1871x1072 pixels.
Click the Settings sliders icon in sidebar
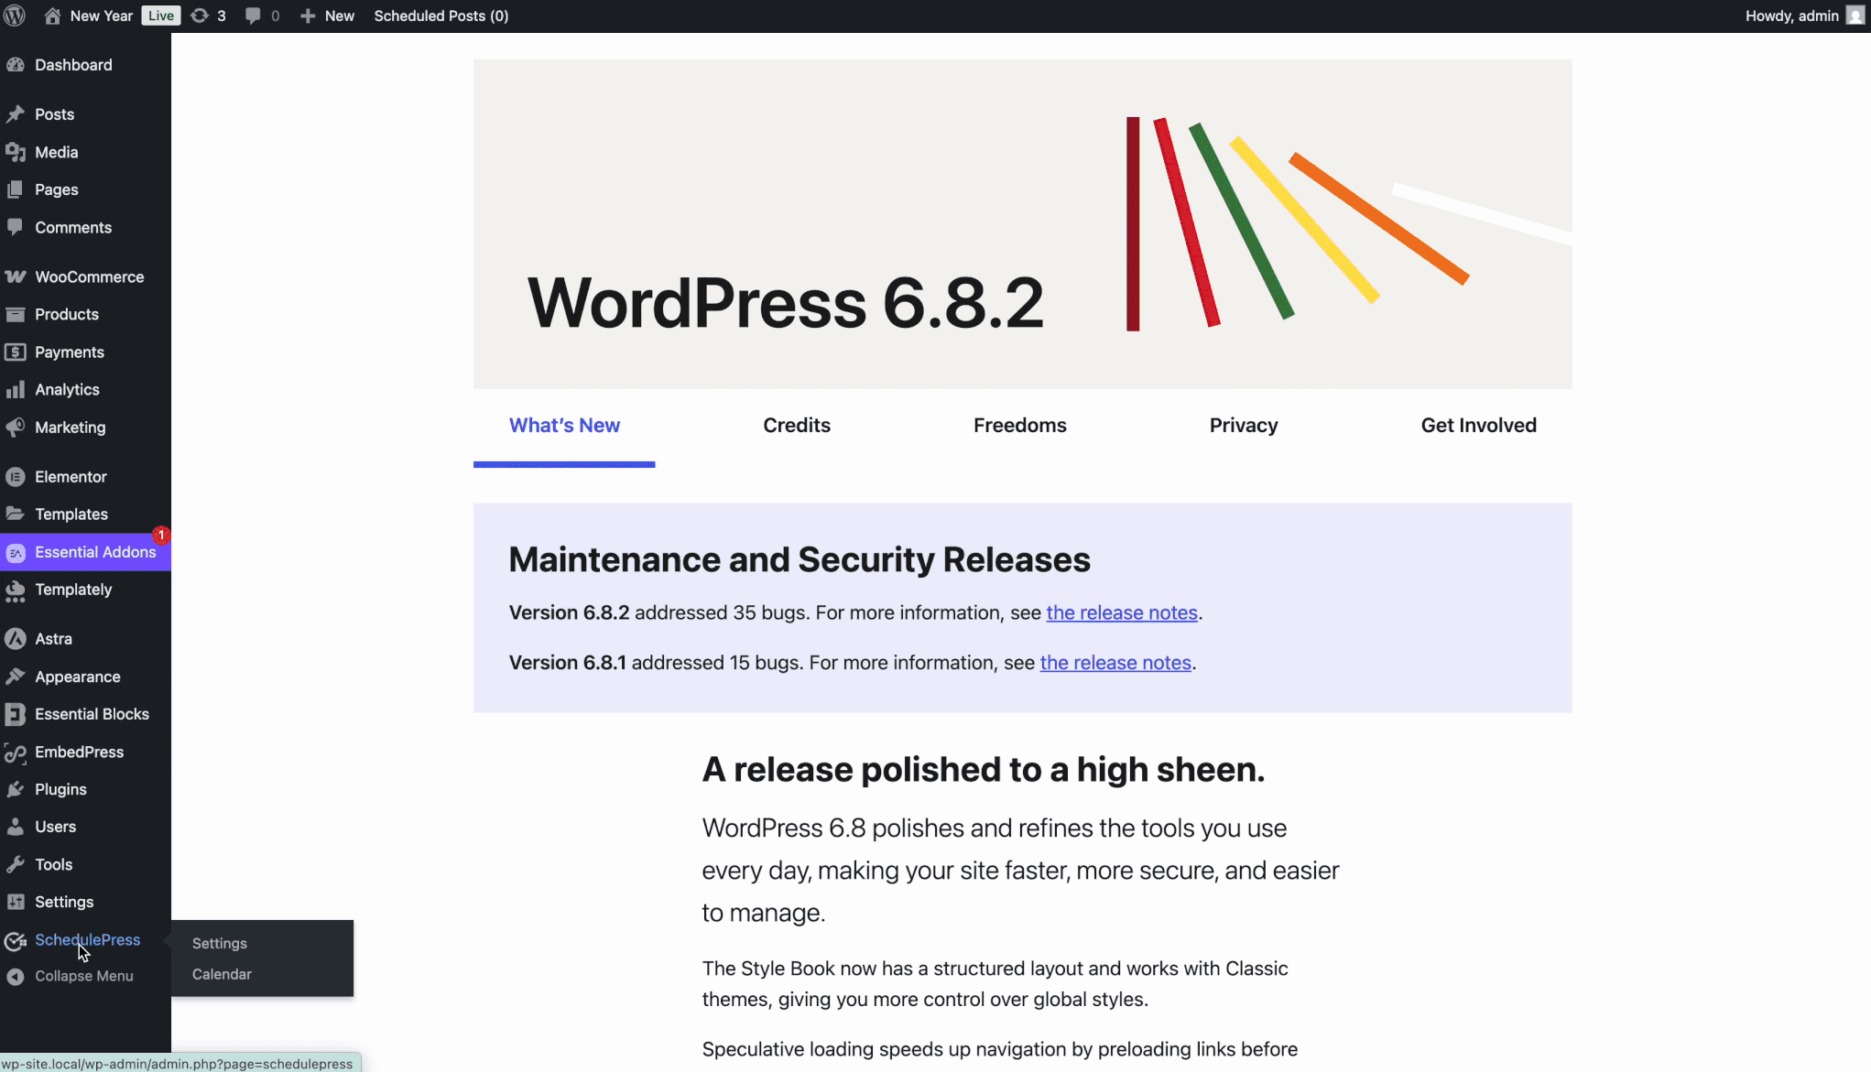click(x=16, y=902)
